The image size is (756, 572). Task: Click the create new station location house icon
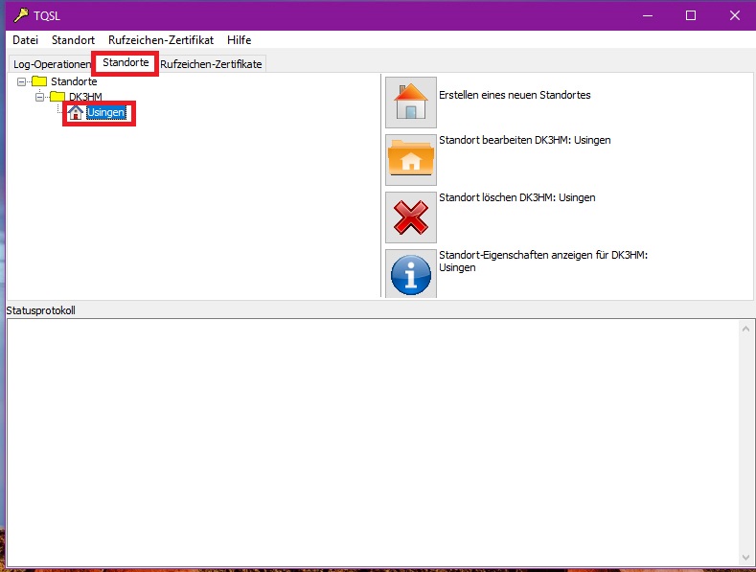pyautogui.click(x=411, y=103)
